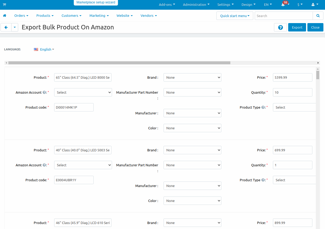Viewport: 325px width, 229px height.
Task: Open the $ currency menu
Action: click(x=300, y=4)
